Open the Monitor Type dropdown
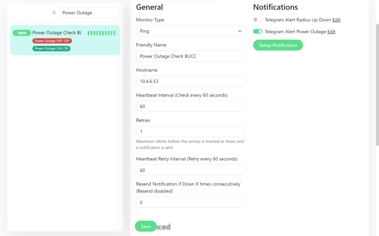379x236 pixels. coord(191,31)
